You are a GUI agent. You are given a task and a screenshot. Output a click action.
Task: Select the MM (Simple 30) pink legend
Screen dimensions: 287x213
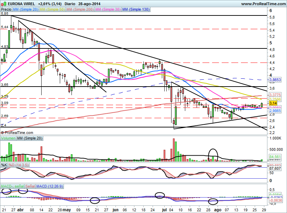pyautogui.click(x=108, y=10)
